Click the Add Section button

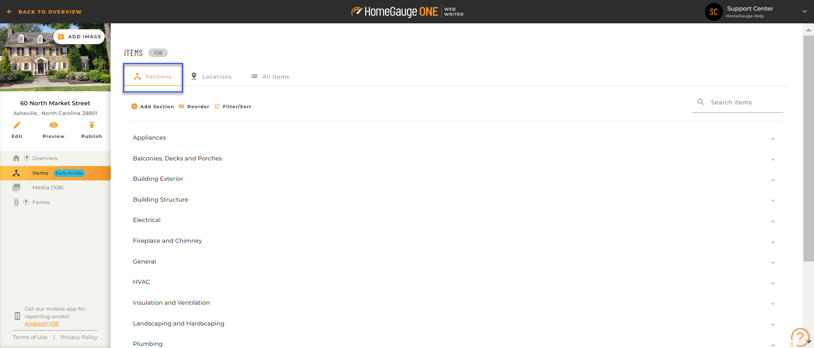153,107
